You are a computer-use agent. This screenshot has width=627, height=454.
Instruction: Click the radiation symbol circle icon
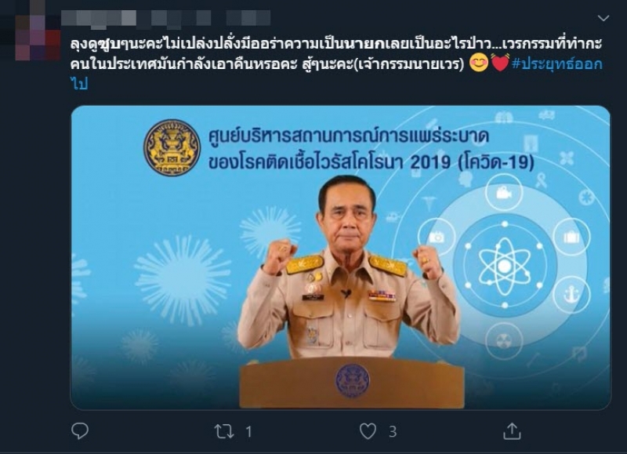click(504, 340)
